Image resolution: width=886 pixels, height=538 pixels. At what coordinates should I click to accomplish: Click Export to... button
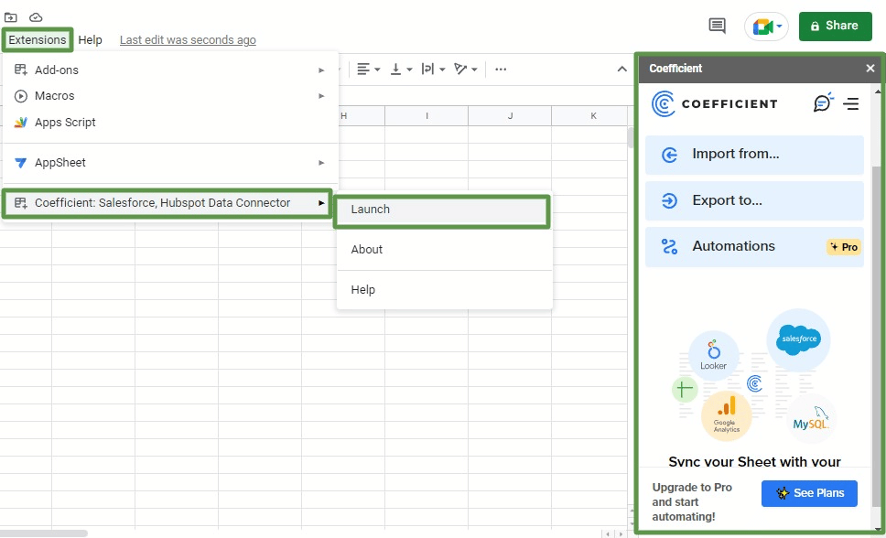754,200
